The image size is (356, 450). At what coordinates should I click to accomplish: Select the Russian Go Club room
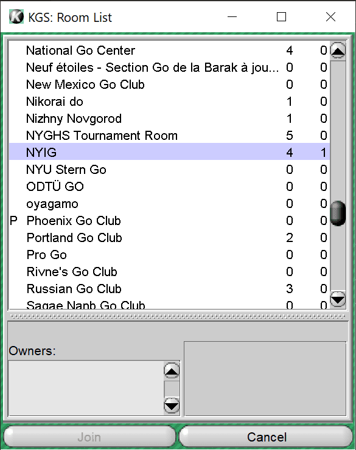tap(169, 289)
